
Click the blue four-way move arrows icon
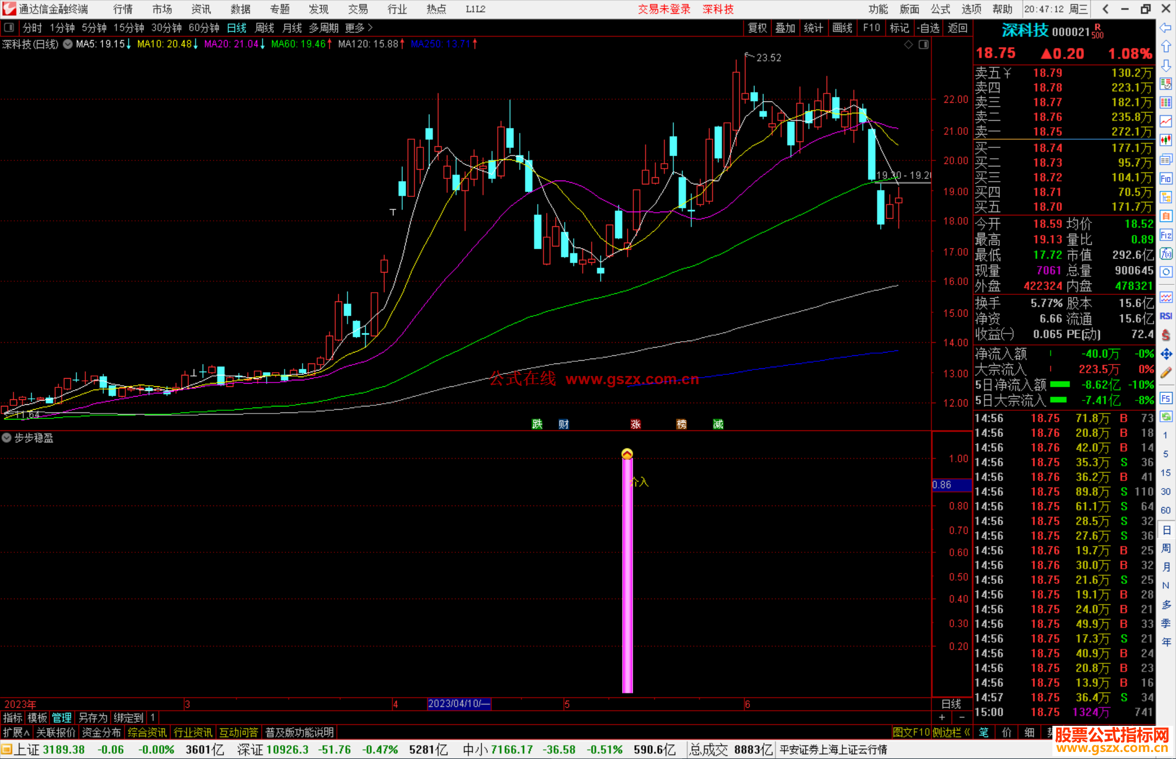tap(1166, 354)
